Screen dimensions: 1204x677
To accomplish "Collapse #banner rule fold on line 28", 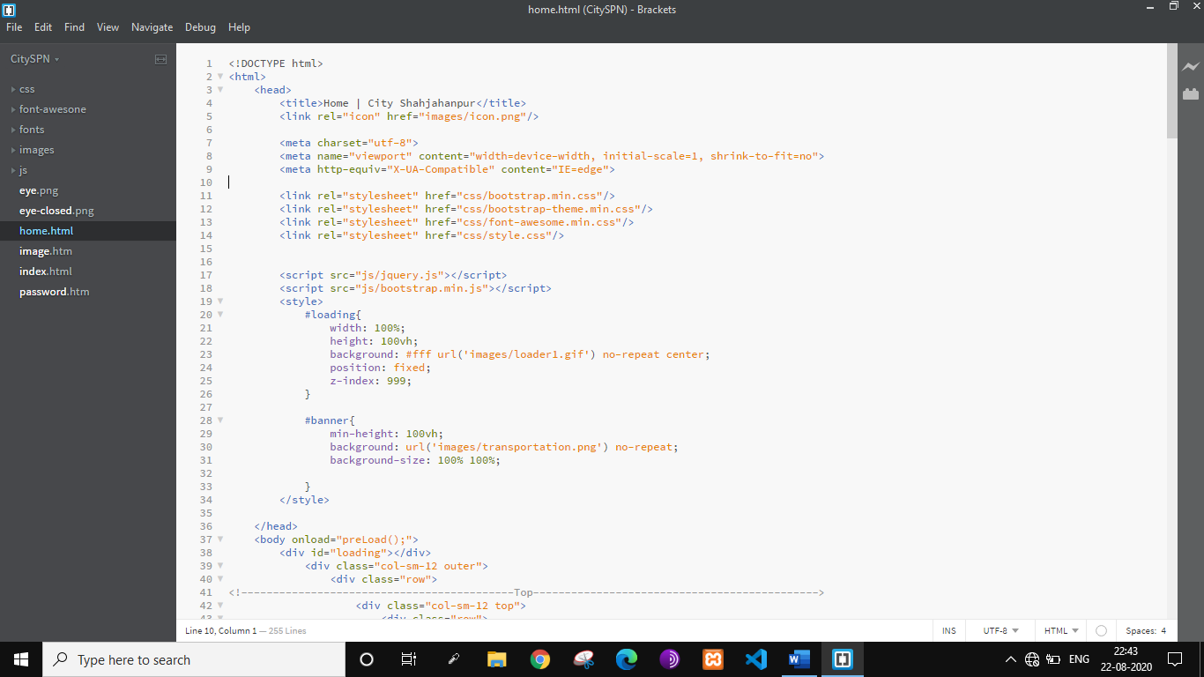I will [220, 420].
